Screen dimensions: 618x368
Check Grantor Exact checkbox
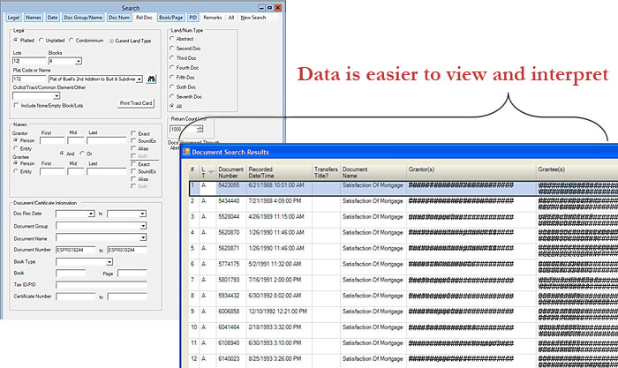(133, 133)
